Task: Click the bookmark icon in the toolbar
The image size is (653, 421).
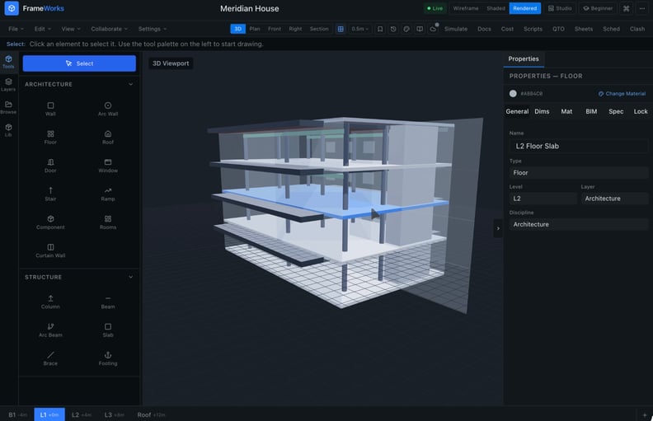Action: (380, 29)
